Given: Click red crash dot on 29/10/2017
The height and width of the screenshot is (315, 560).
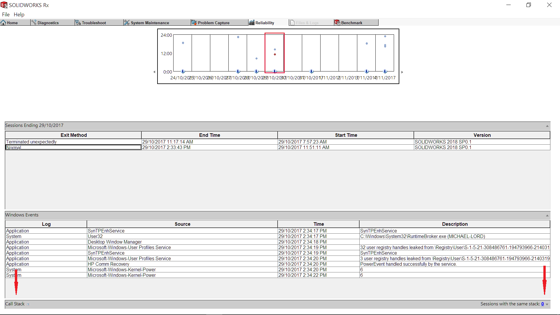Looking at the screenshot, I should (275, 55).
